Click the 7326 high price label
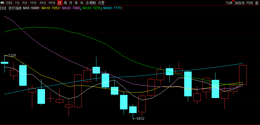Screen dimensions: 260x125 [x=12, y=55]
